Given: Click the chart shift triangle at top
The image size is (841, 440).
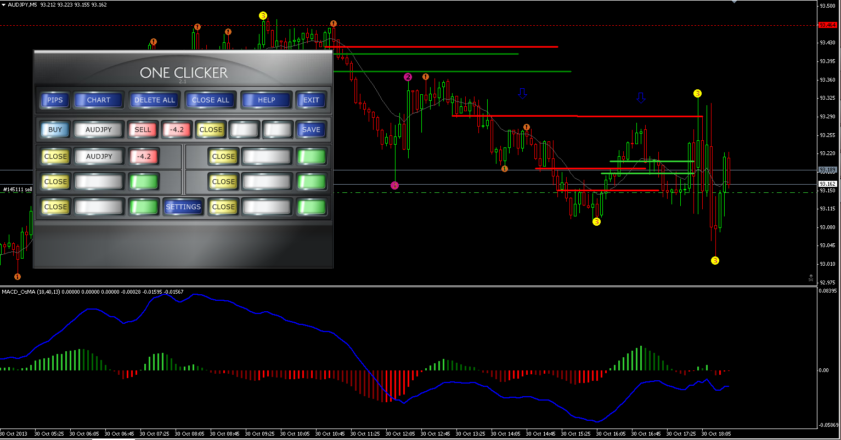Looking at the screenshot, I should 735,2.
